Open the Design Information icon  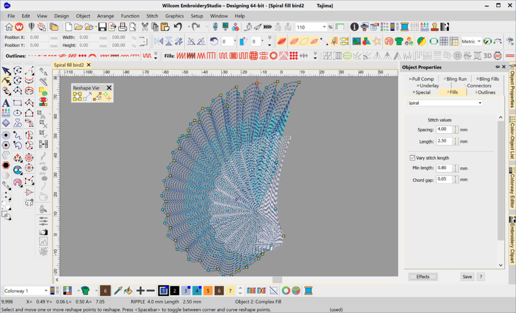point(355,27)
